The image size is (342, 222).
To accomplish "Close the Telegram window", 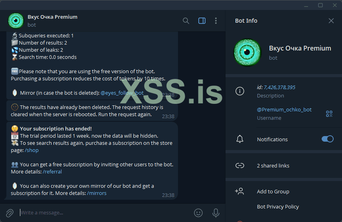I will click(x=334, y=5).
